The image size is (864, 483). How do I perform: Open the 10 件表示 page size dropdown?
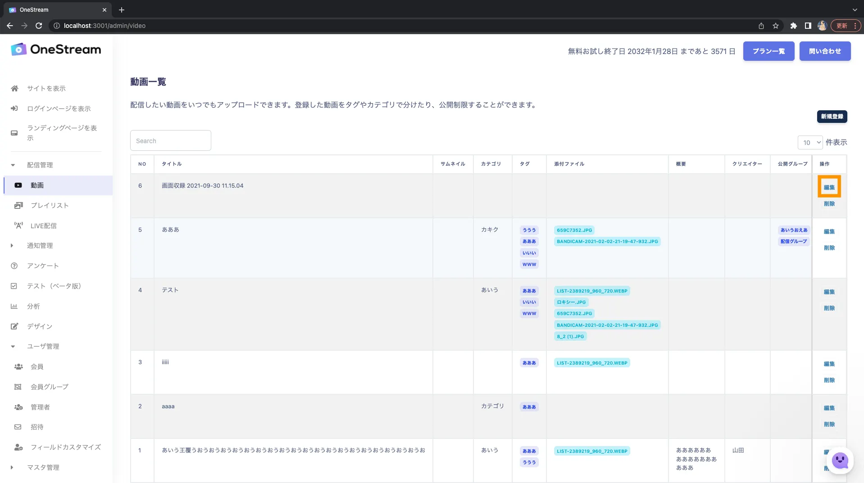pyautogui.click(x=810, y=142)
